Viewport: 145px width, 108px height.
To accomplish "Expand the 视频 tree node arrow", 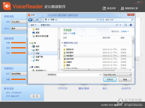I will (31, 47).
